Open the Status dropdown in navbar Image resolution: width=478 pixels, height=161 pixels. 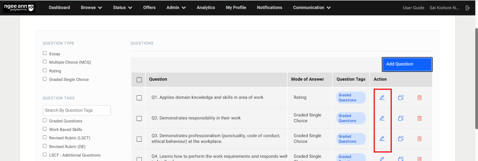coord(122,8)
